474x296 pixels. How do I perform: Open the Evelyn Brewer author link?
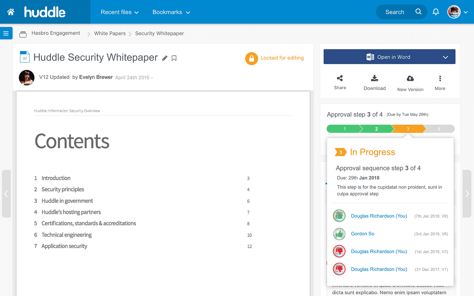[96, 77]
